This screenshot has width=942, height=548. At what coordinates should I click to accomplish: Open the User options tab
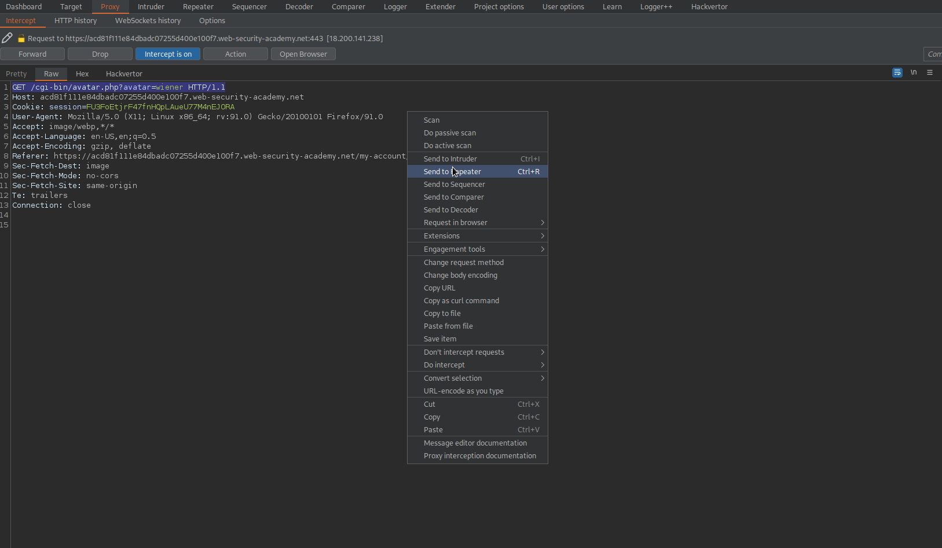[563, 6]
